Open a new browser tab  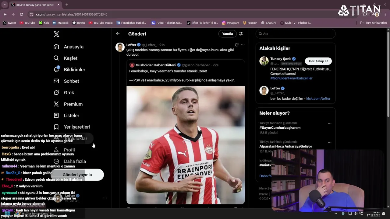pos(67,5)
